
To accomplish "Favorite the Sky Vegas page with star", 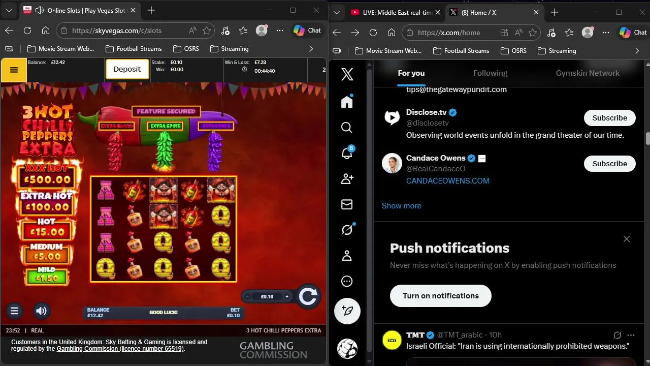I will pyautogui.click(x=207, y=30).
